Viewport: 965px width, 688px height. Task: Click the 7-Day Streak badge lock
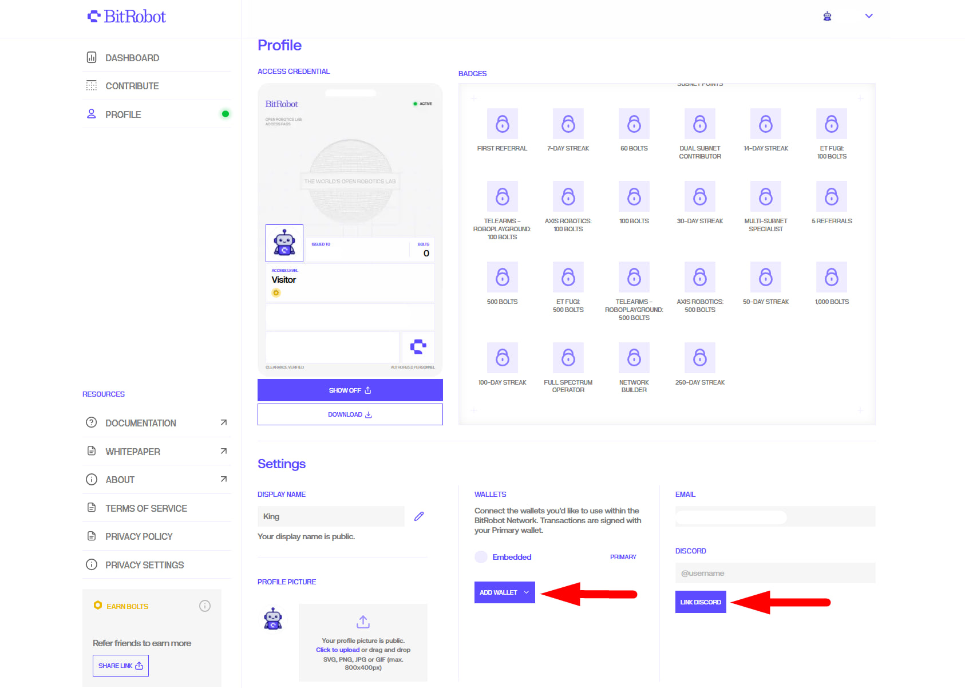(568, 124)
